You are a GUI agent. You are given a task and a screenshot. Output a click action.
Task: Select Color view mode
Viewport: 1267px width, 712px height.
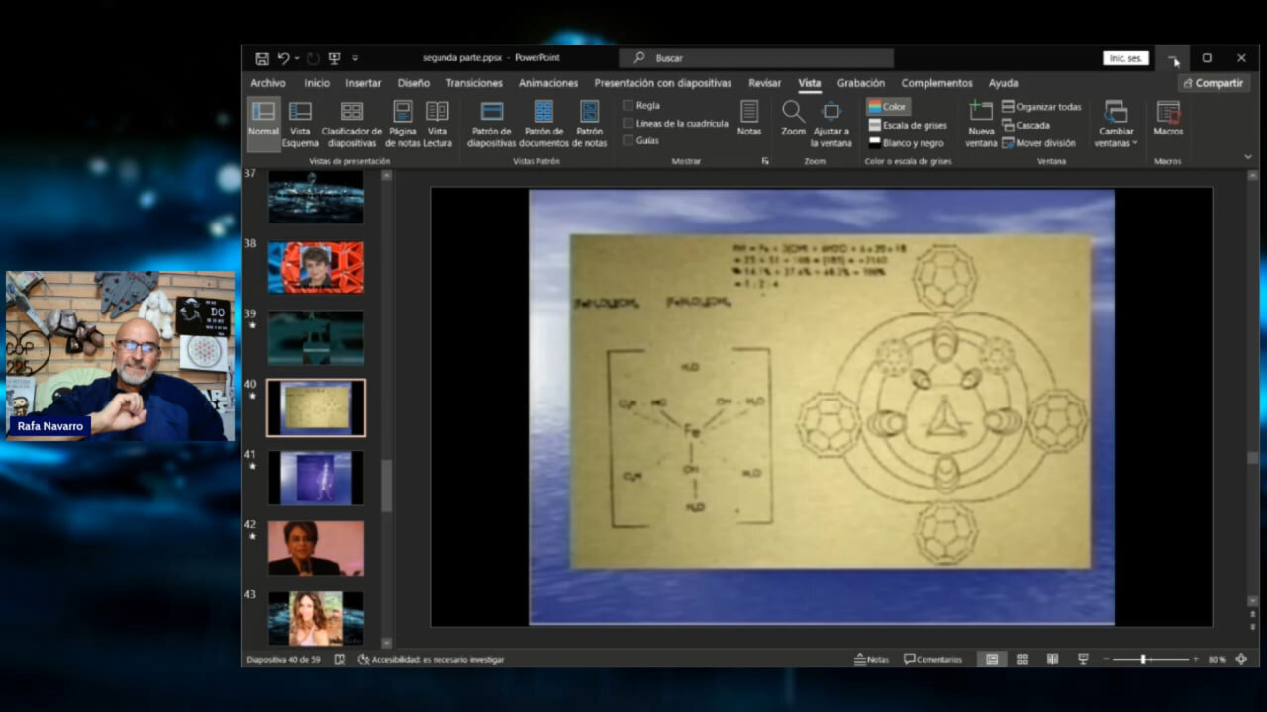(888, 107)
